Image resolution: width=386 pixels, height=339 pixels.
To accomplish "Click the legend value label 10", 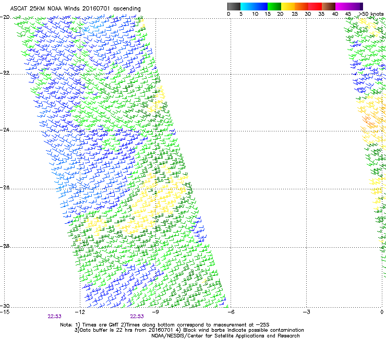I will point(255,14).
